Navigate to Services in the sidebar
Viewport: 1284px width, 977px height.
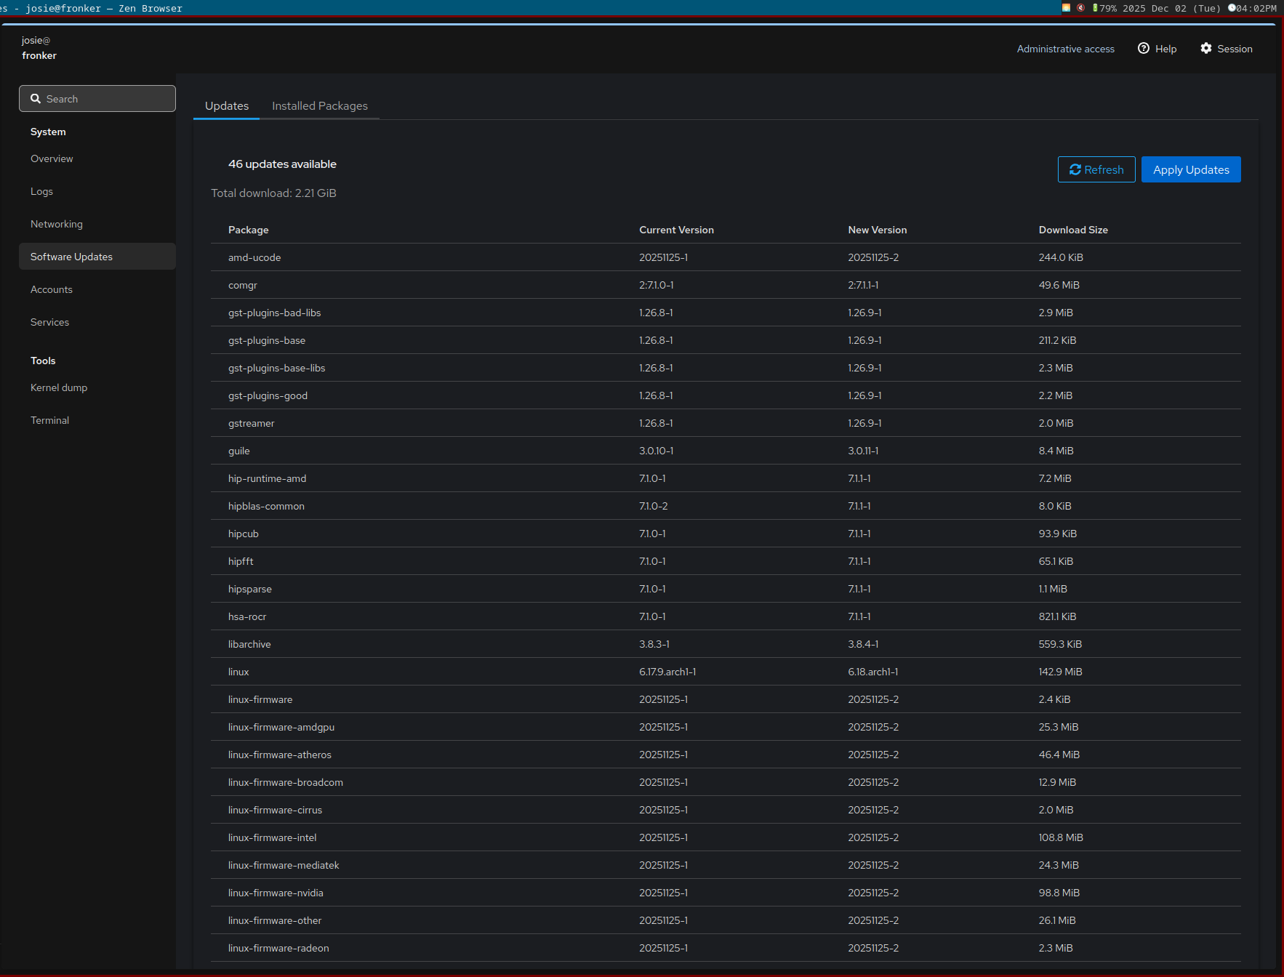(x=49, y=322)
